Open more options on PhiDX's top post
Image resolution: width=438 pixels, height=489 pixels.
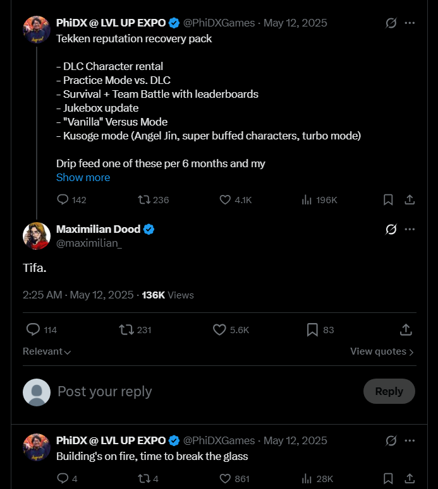pos(410,23)
